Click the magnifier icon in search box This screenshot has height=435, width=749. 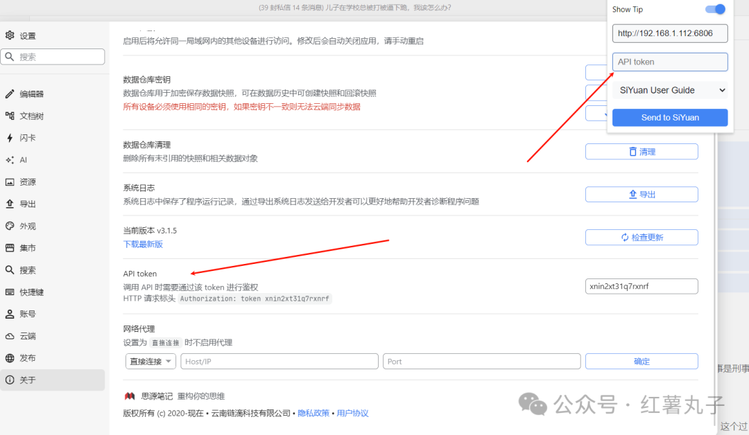[10, 57]
